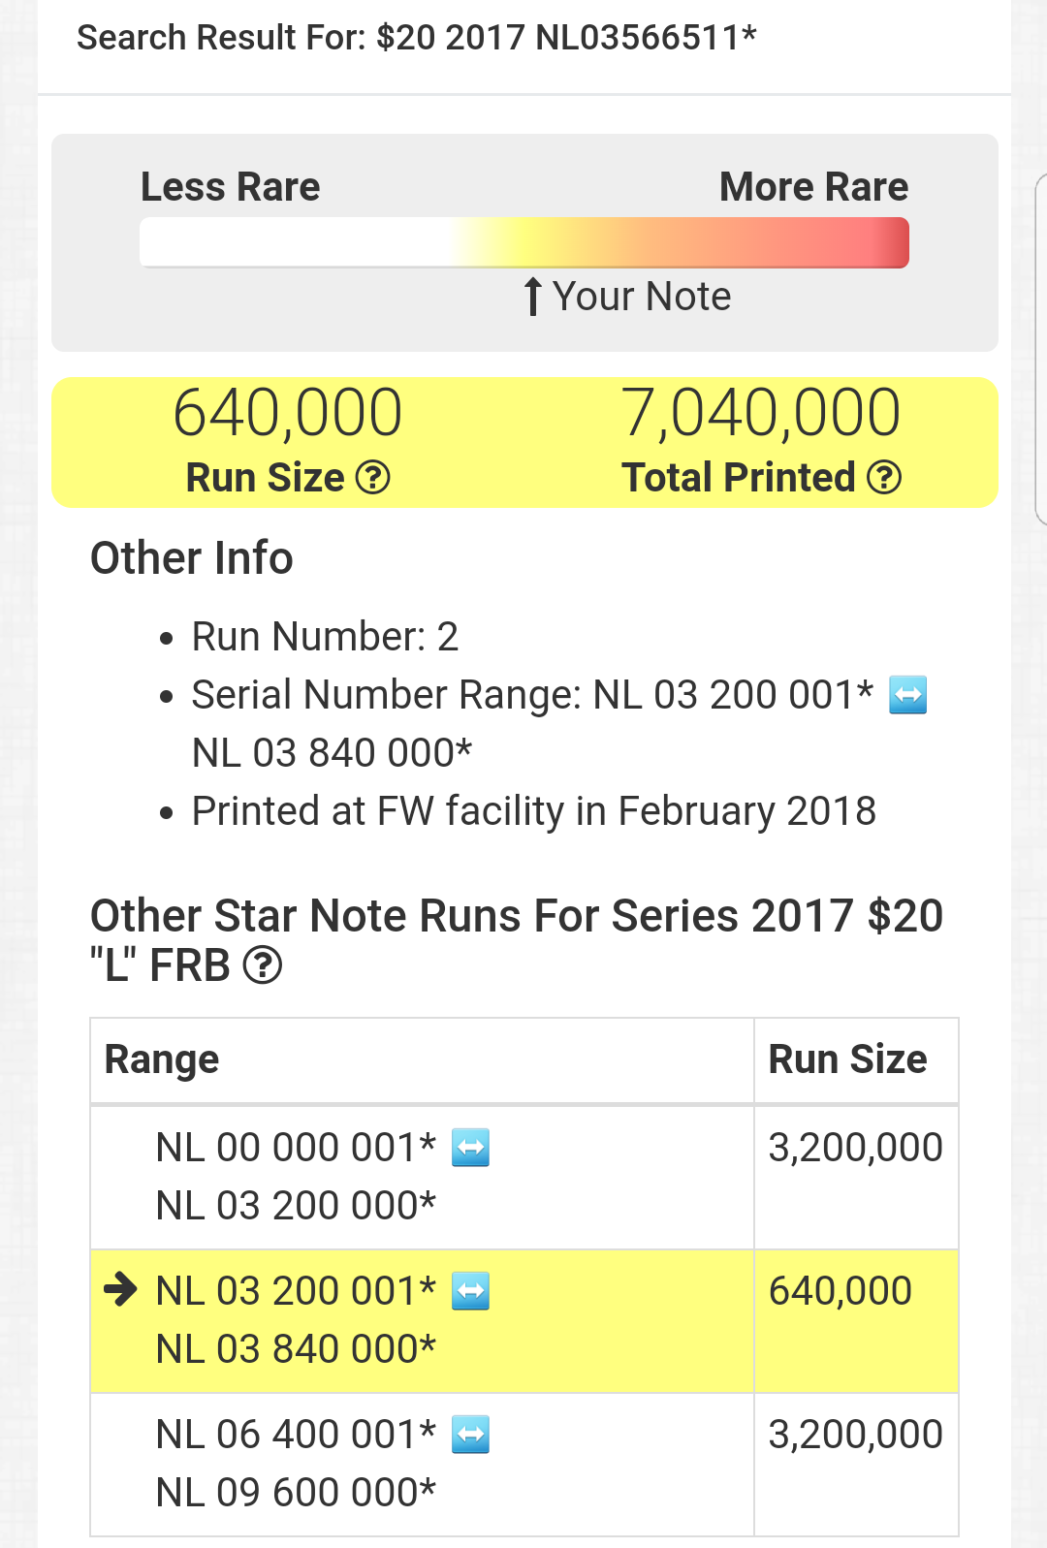Click the Total Printed help question icon
Screen dimensions: 1047x1548
pos(884,477)
